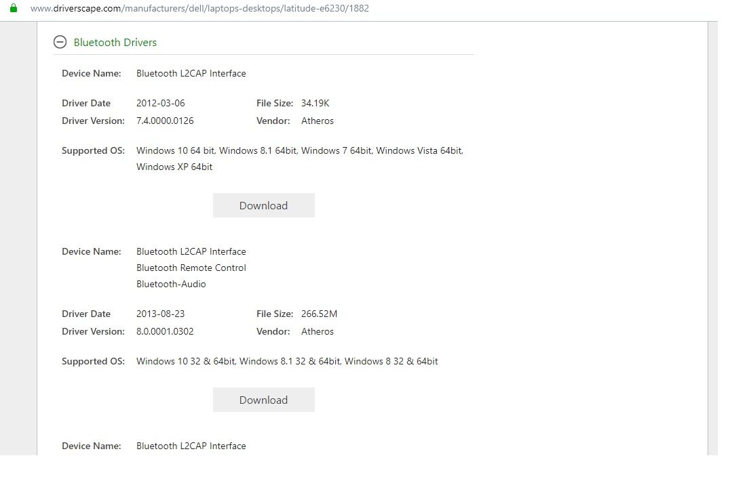Screen dimensions: 730x504
Task: Collapse the Bluetooth Drivers section
Action: pos(60,42)
